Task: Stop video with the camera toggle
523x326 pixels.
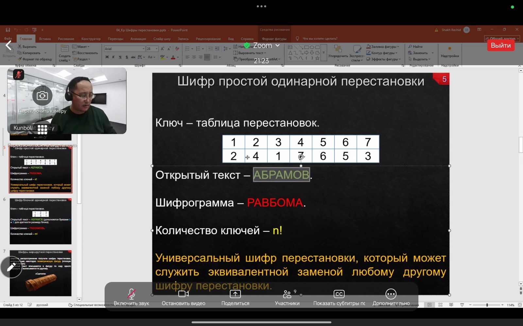Action: click(183, 294)
